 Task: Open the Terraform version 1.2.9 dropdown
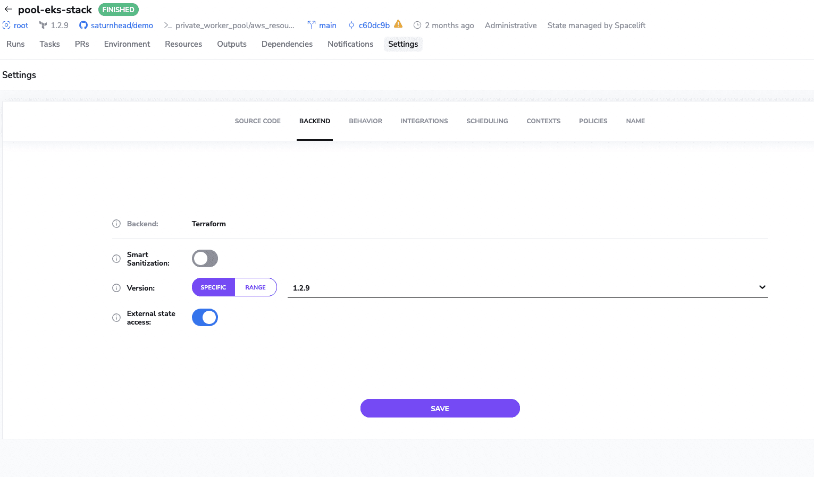[x=527, y=287]
